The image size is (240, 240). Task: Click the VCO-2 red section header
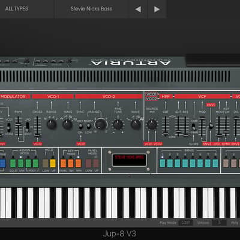(x=109, y=97)
